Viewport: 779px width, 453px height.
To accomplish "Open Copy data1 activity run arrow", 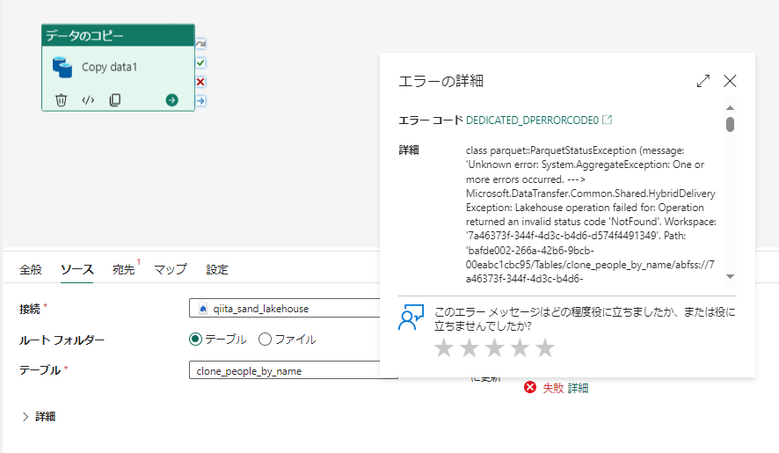I will 172,100.
